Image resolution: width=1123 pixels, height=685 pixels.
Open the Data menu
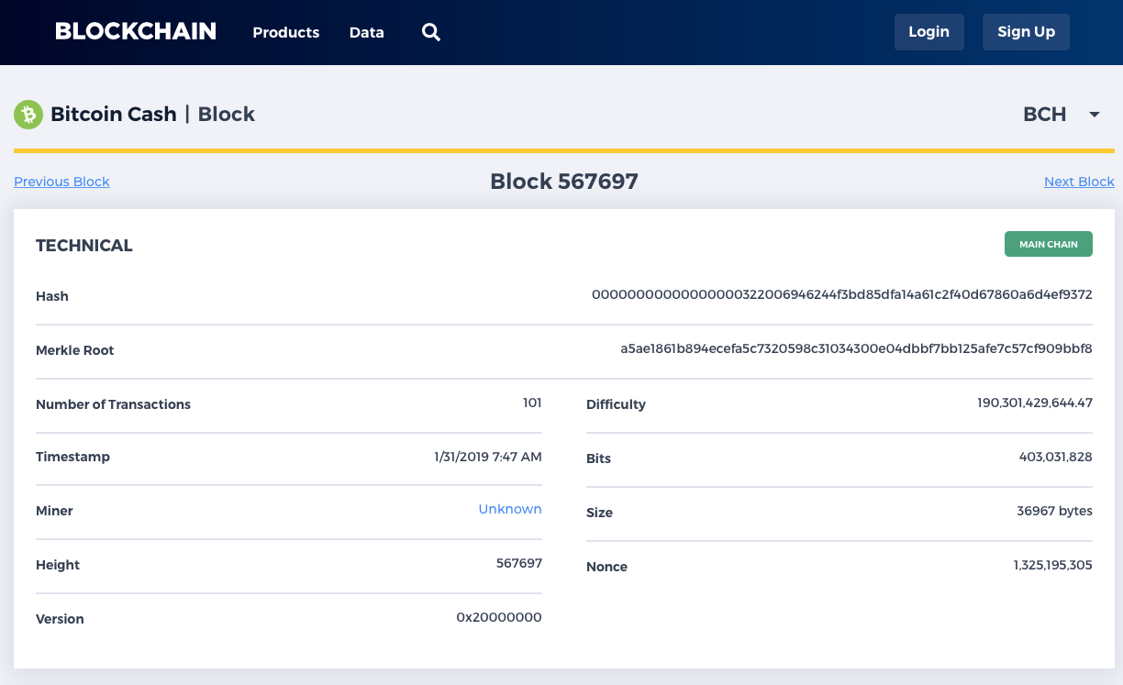click(x=366, y=32)
